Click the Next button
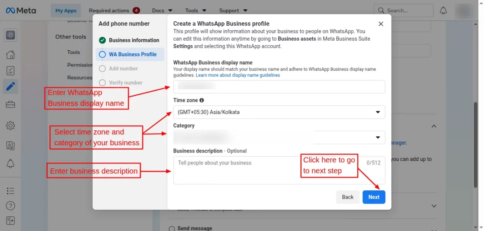This screenshot has height=231, width=484. point(374,197)
